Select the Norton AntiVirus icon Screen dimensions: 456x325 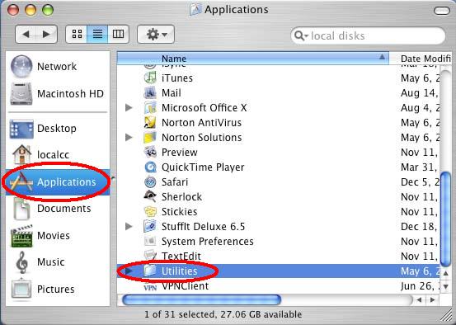(150, 122)
